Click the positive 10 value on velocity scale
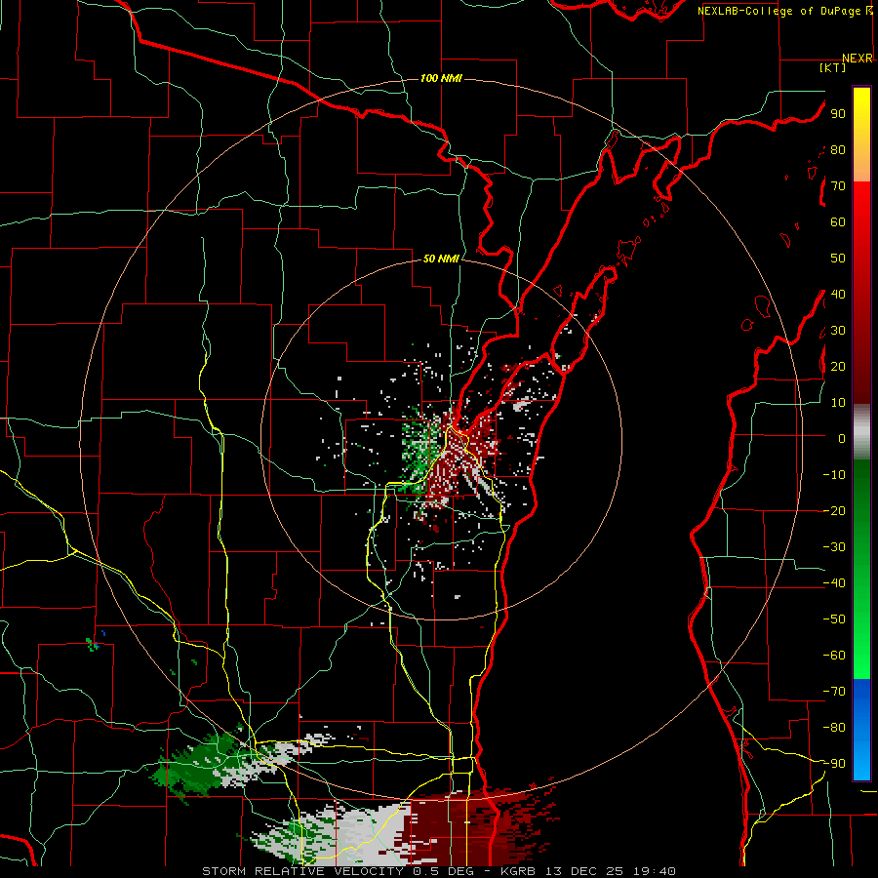The width and height of the screenshot is (878, 878). click(838, 403)
